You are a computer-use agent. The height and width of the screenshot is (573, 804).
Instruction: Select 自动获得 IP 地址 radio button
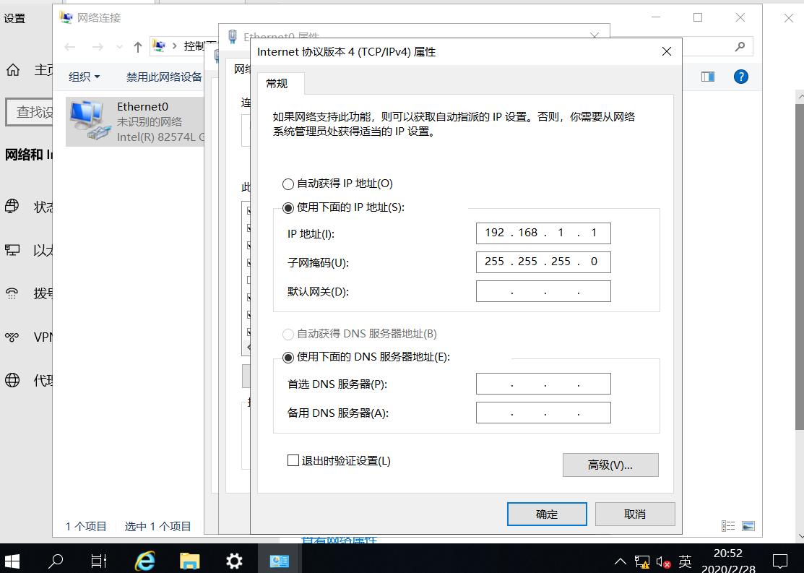click(288, 184)
